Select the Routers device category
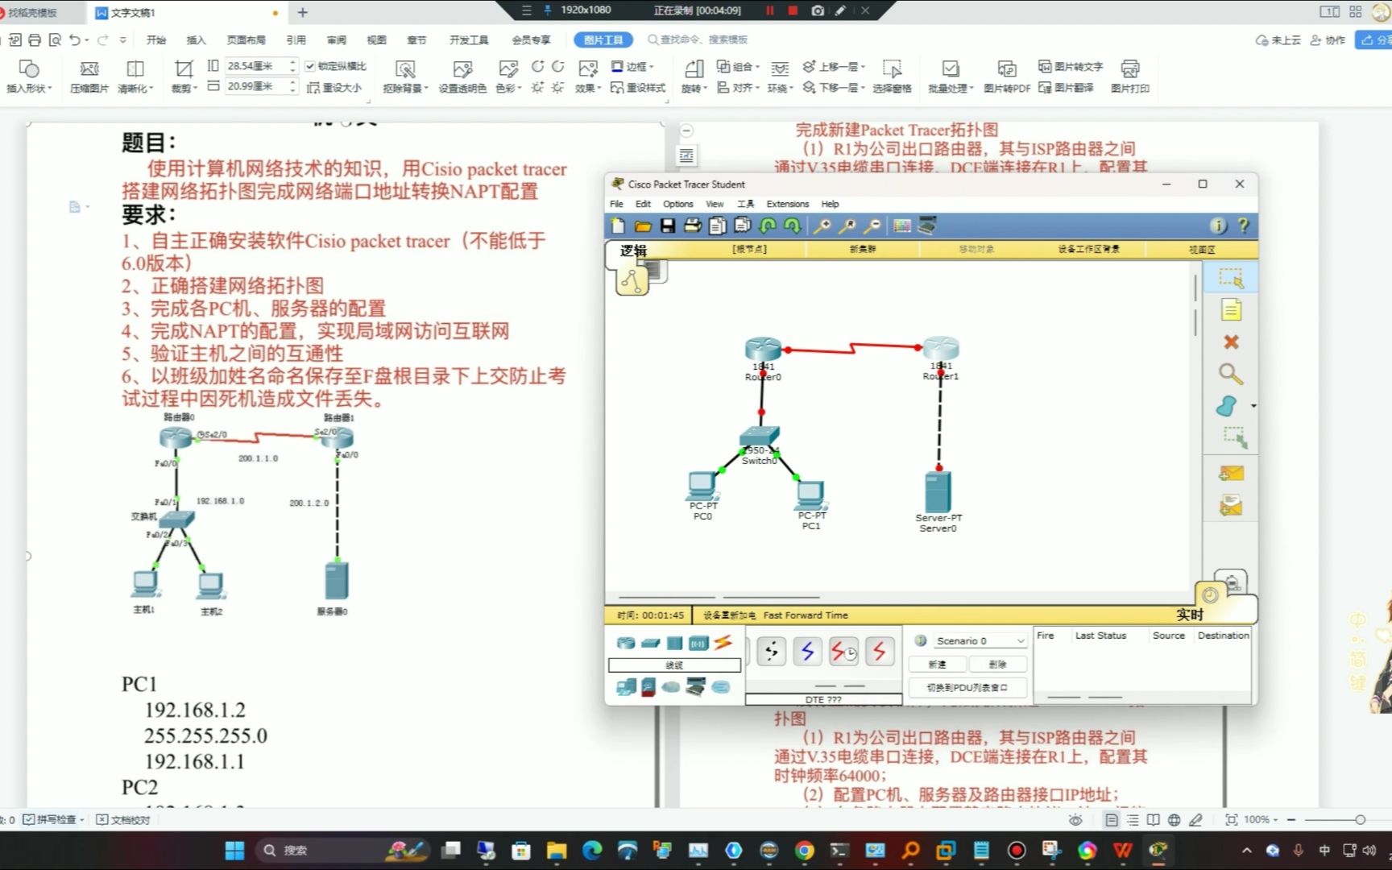The height and width of the screenshot is (870, 1392). 626,643
